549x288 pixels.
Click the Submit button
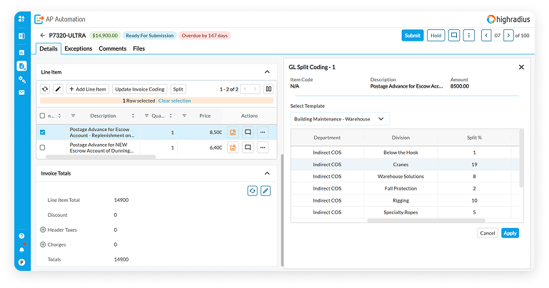pos(412,35)
